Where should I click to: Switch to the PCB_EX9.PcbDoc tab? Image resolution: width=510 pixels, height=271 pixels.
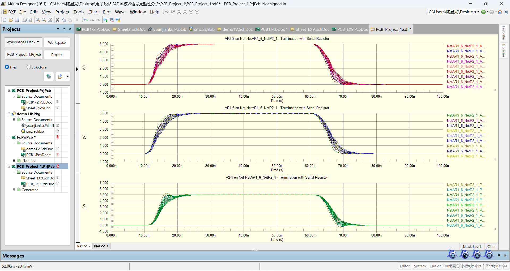[x=350, y=29]
